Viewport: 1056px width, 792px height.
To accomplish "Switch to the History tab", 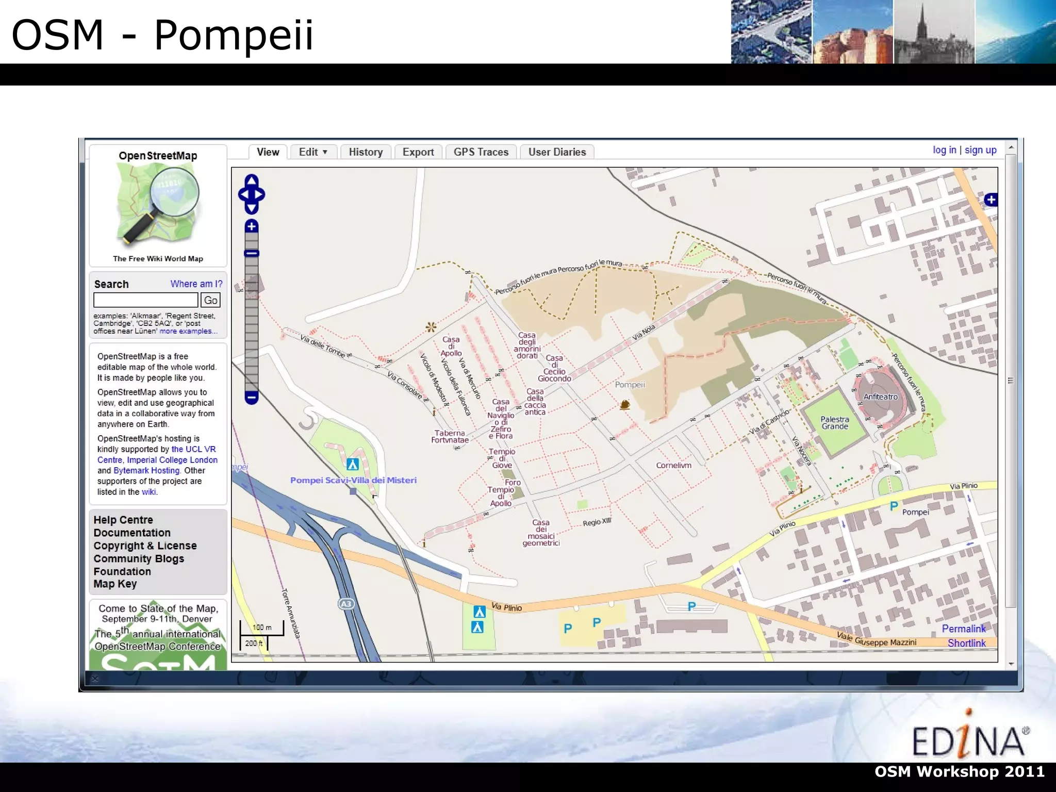I will click(366, 152).
